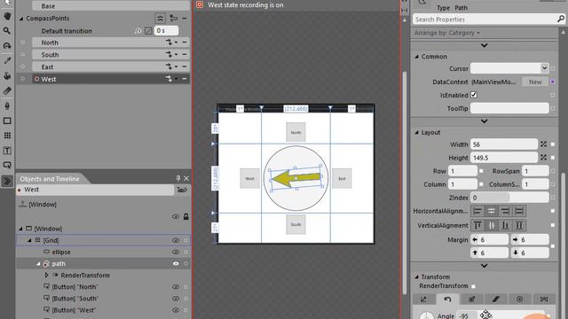Select the Paint Bucket tool
568x319 pixels.
click(x=7, y=75)
